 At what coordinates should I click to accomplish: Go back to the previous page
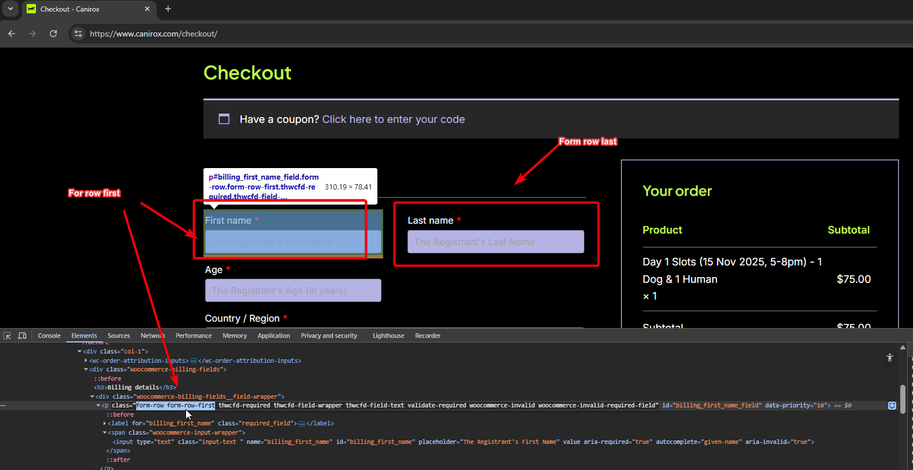click(x=12, y=34)
